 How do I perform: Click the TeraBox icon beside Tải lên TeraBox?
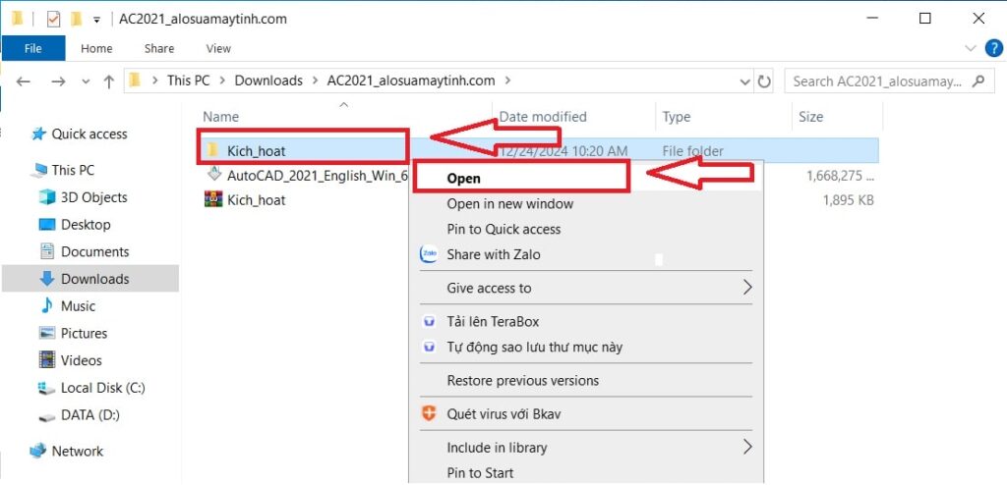pyautogui.click(x=429, y=322)
